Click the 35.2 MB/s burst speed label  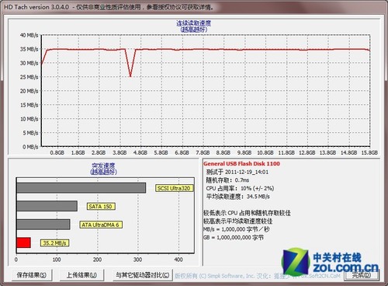pyautogui.click(x=54, y=243)
